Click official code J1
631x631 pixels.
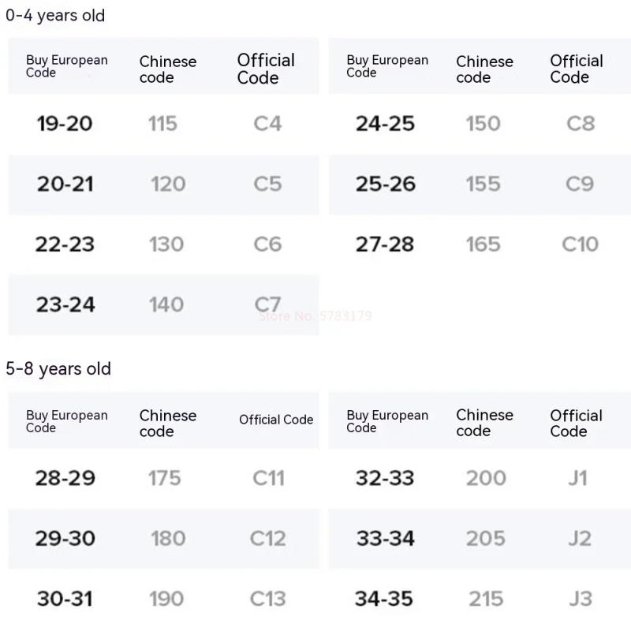pos(578,478)
